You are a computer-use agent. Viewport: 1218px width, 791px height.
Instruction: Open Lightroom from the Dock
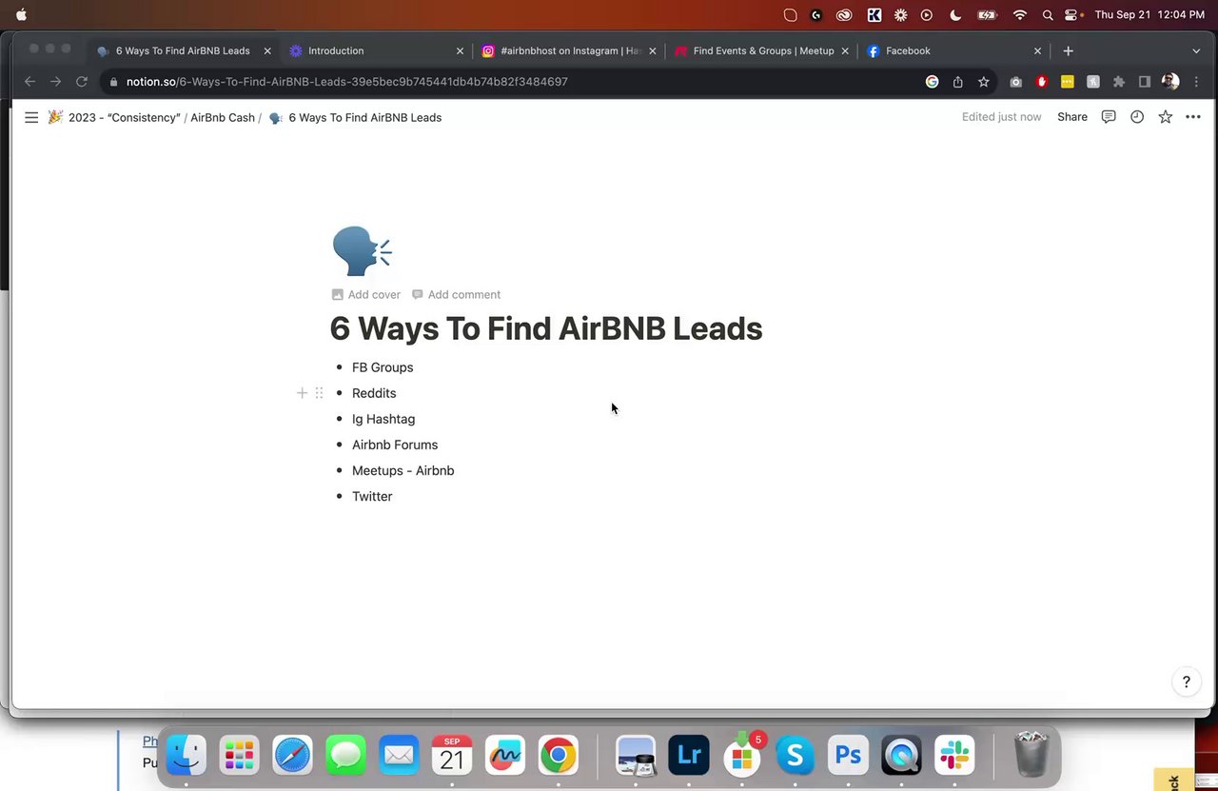click(688, 756)
